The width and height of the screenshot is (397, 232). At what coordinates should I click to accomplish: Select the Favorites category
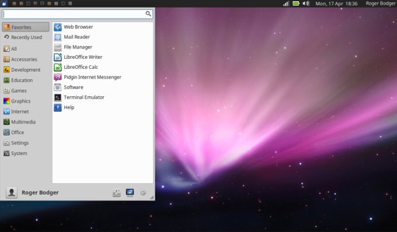tap(26, 27)
